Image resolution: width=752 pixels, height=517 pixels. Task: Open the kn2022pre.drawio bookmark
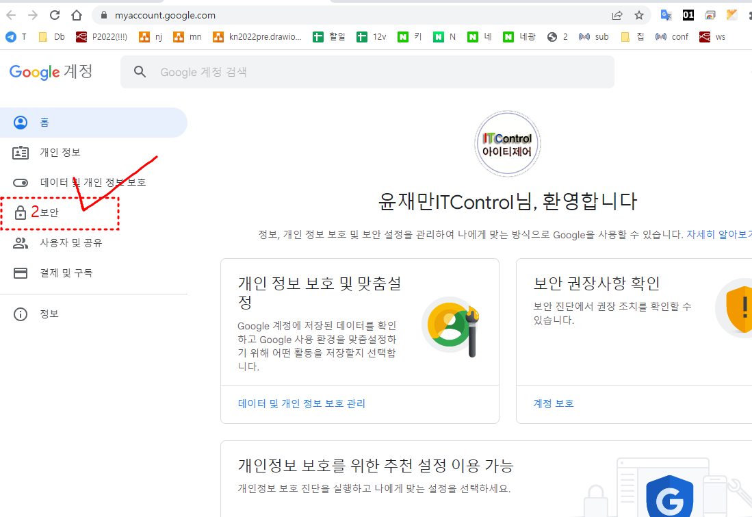tap(257, 36)
